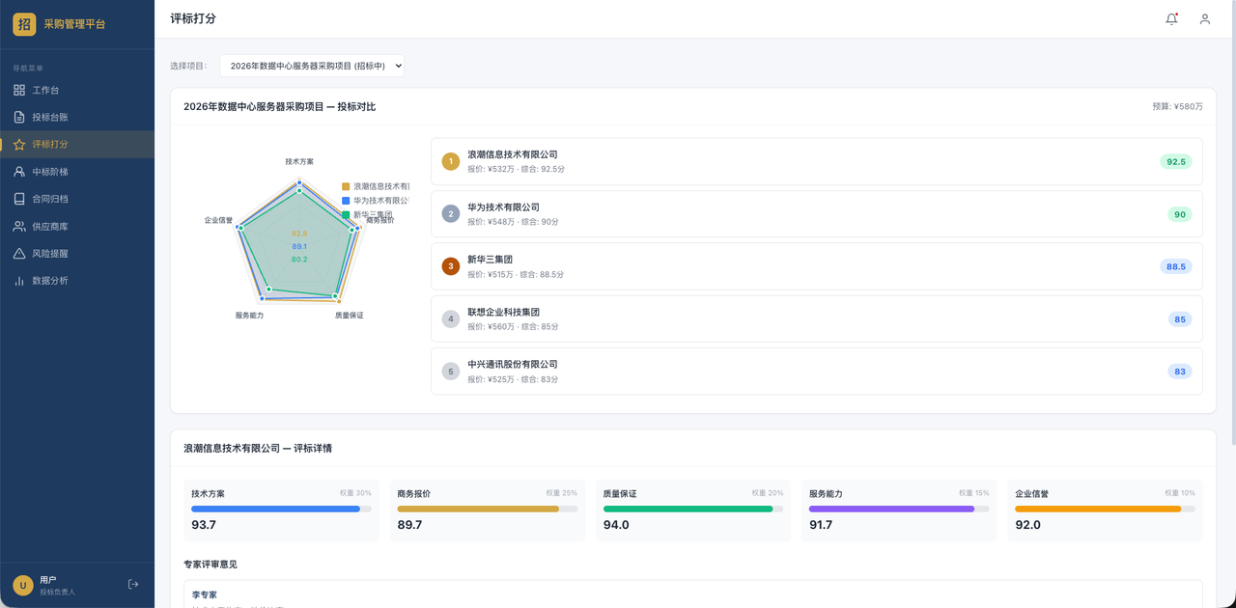Viewport: 1236px width, 608px height.
Task: Click the 投标台账 document icon
Action: click(x=19, y=117)
